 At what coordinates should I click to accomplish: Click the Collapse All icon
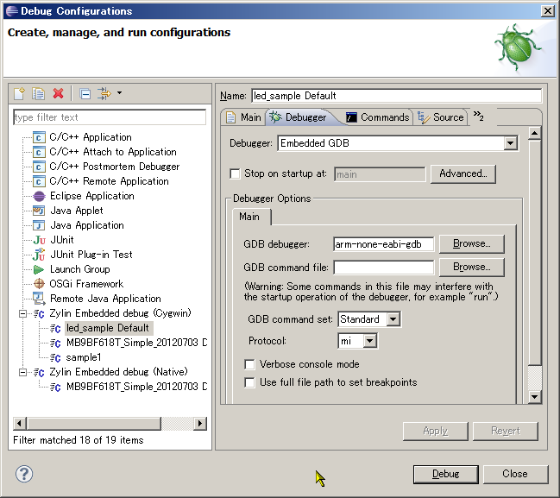85,93
